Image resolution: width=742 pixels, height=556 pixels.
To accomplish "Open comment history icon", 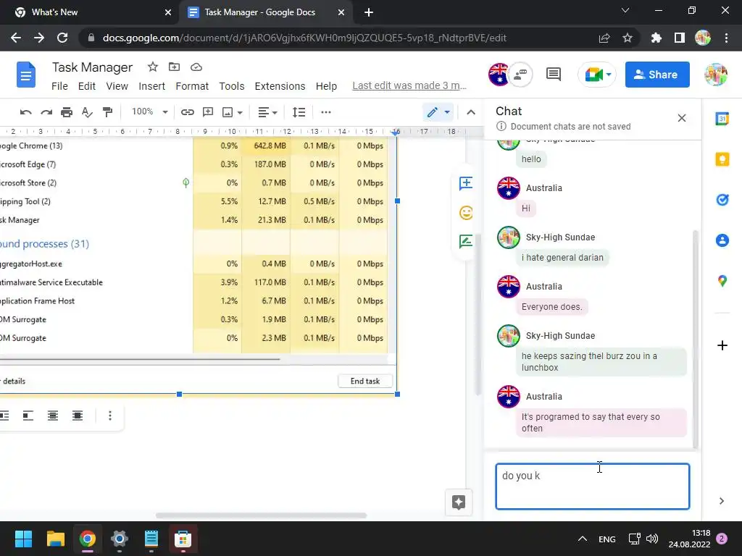I will [553, 75].
